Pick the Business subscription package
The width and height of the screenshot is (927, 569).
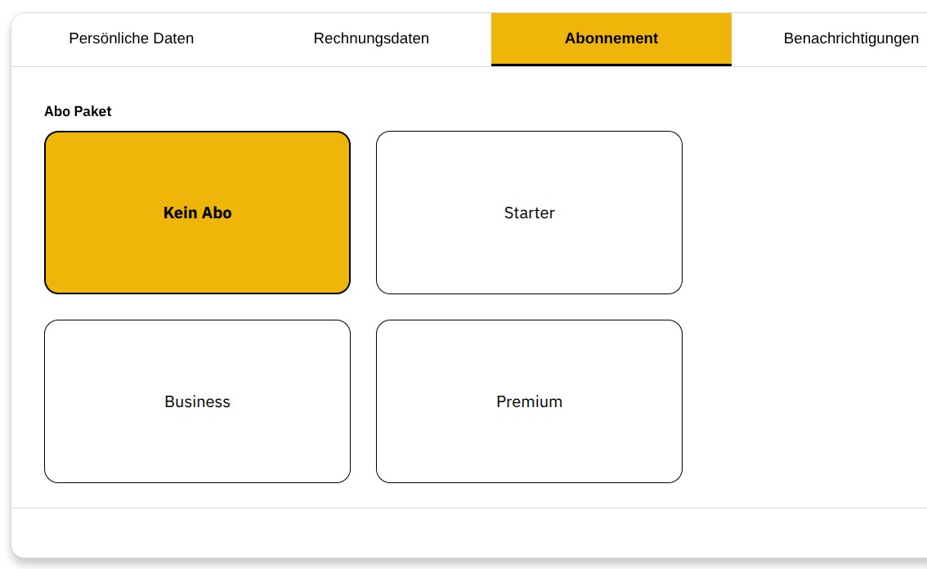click(197, 401)
